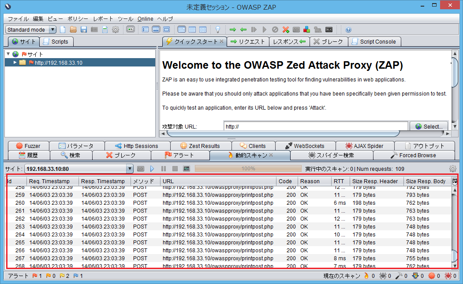Image resolution: width=463 pixels, height=284 pixels.
Task: Open the table column chooser icon
Action: tap(455, 181)
